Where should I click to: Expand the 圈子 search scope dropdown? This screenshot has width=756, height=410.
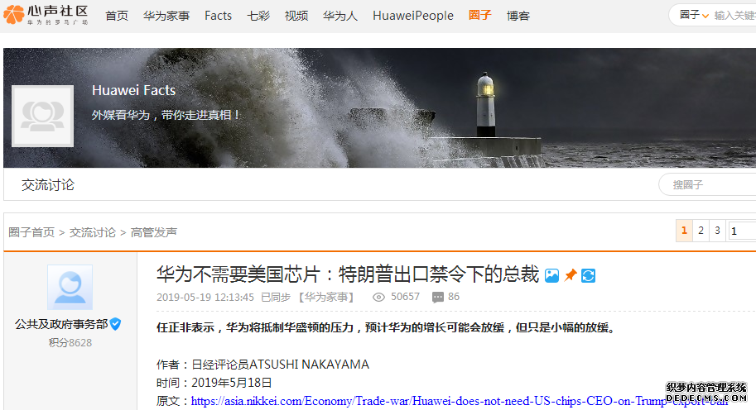[x=694, y=15]
